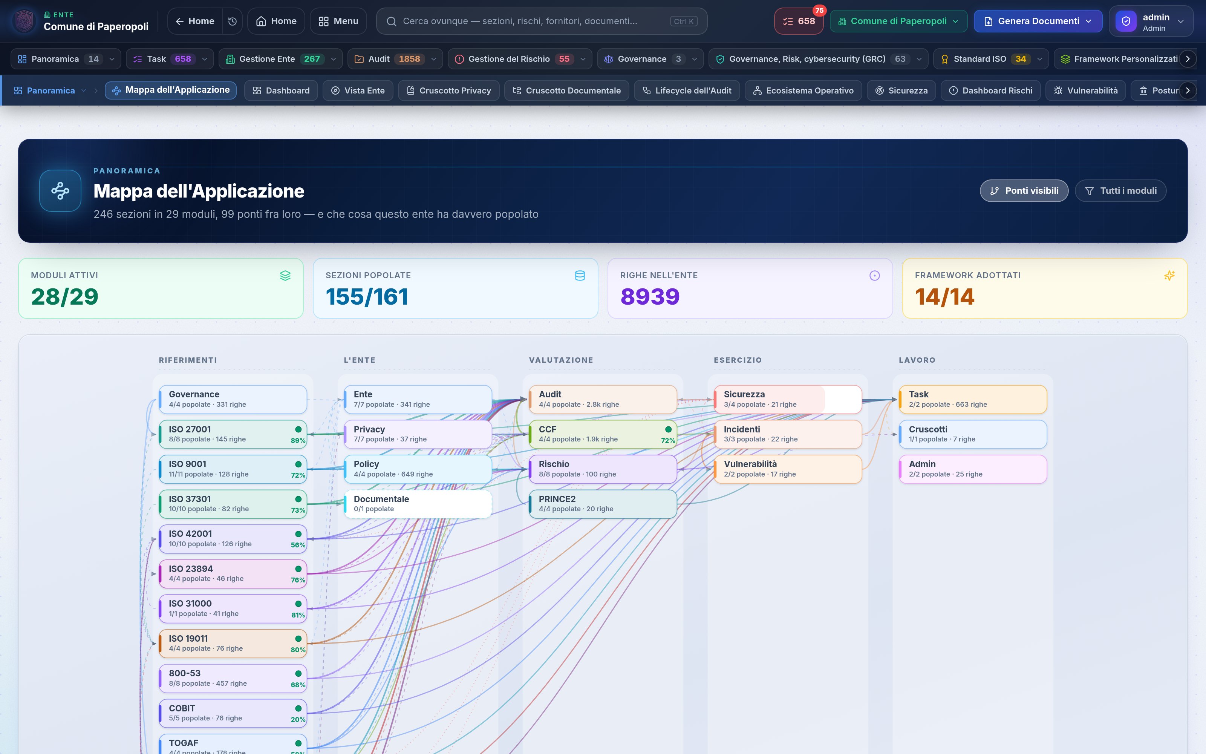Click the '81%' value on ISO 31000

(298, 615)
